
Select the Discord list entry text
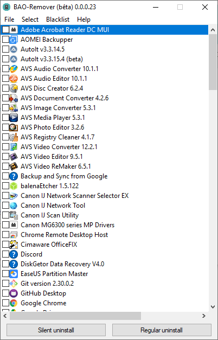(x=31, y=254)
